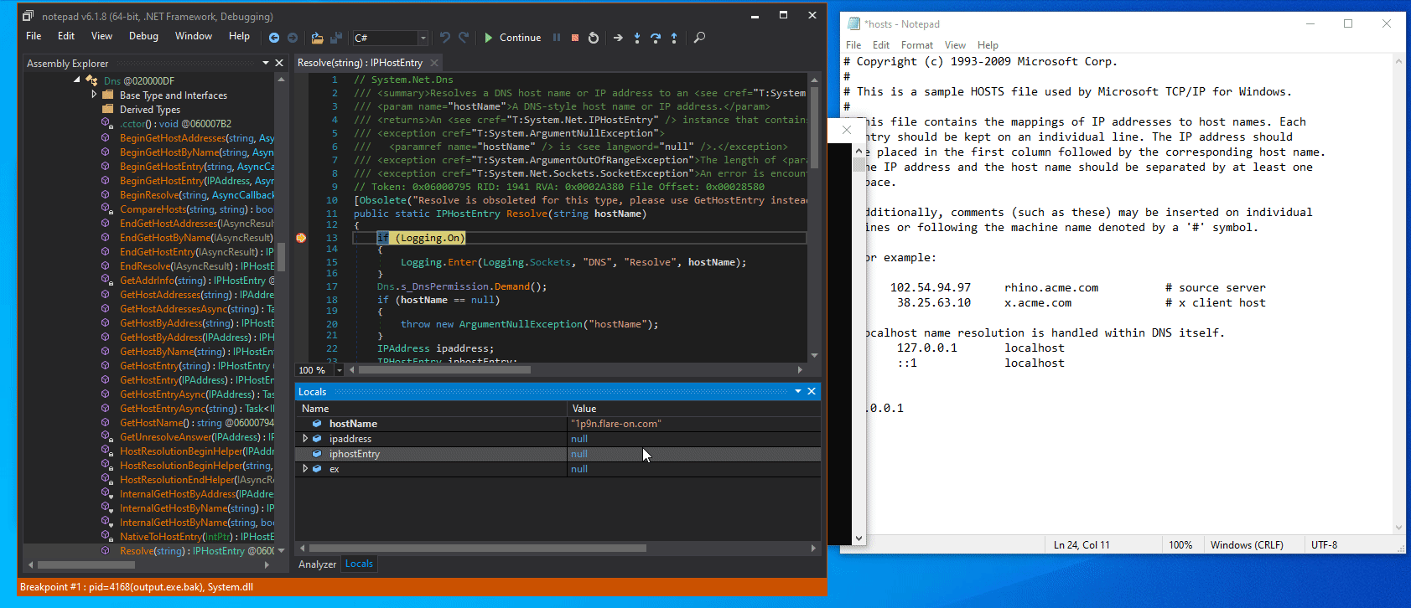The height and width of the screenshot is (608, 1411).
Task: Open the Notepad Format menu
Action: coord(917,45)
